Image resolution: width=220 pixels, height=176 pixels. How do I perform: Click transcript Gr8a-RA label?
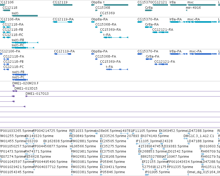coord(152,24)
